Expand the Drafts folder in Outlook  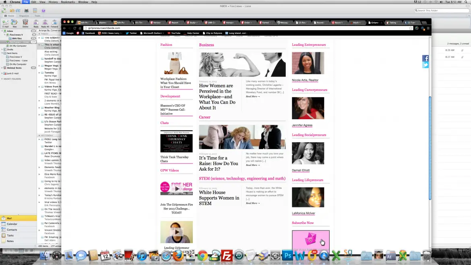click(x=2, y=50)
